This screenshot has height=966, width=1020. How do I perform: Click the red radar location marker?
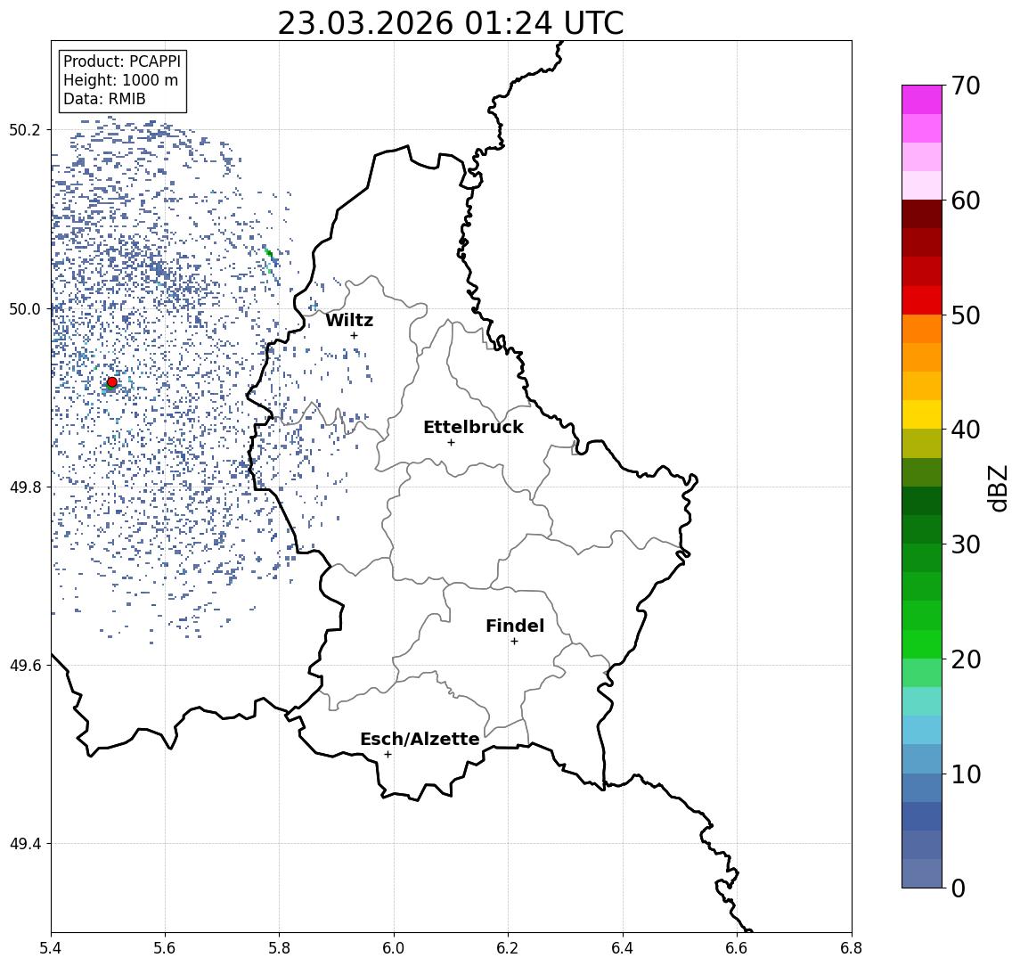[x=112, y=382]
